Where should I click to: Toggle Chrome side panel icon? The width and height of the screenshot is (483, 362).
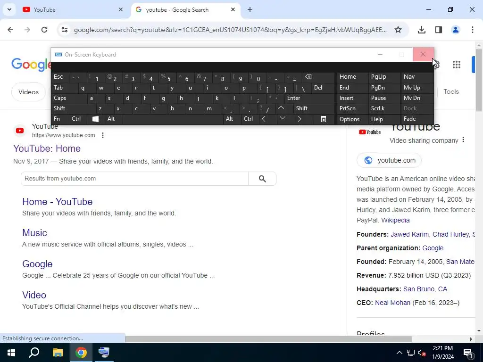439,30
